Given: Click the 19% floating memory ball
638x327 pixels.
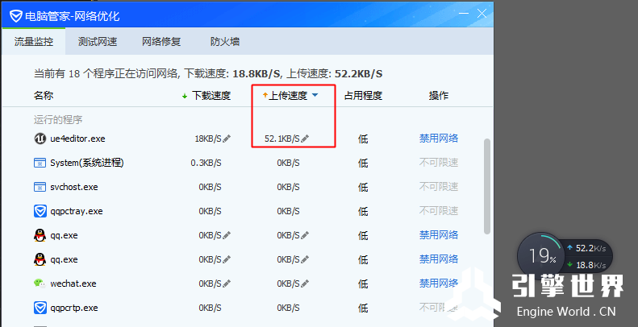Looking at the screenshot, I should coord(541,256).
